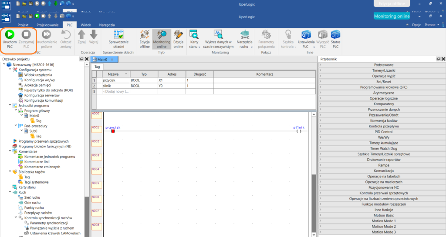This screenshot has height=237, width=446.
Task: Float the Przybornik panel
Action: pyautogui.click(x=438, y=59)
